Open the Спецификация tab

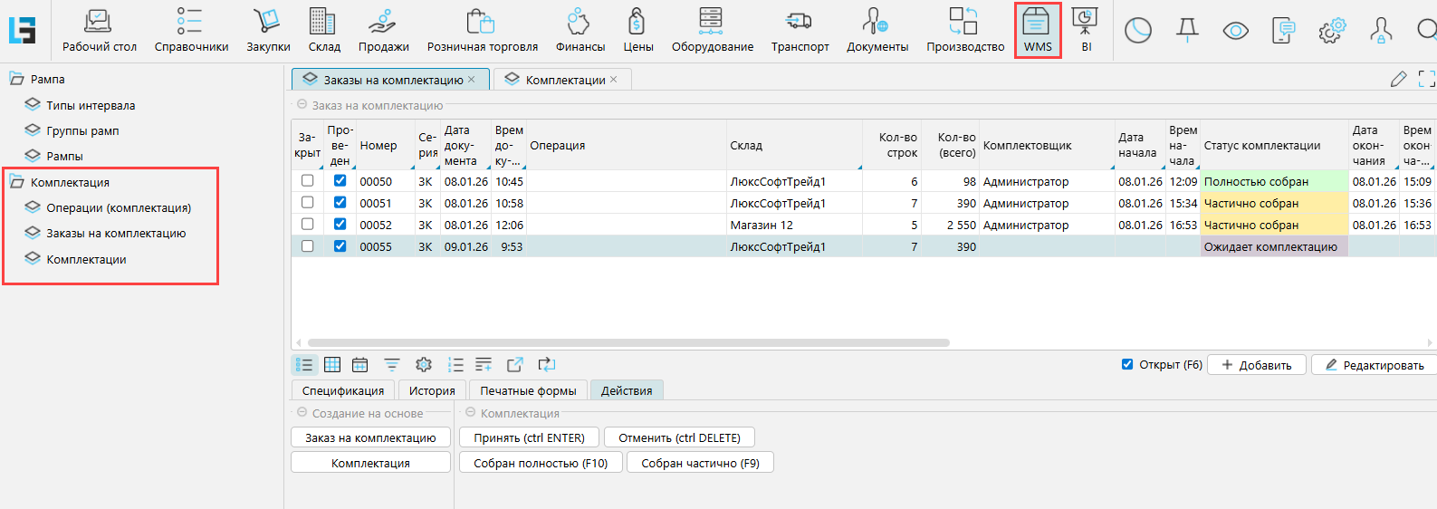pyautogui.click(x=342, y=390)
